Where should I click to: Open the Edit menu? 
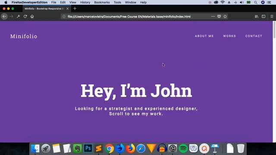[x=63, y=2]
